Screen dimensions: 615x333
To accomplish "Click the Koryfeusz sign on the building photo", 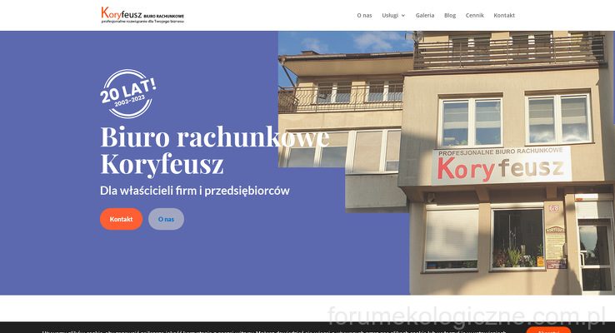I will pos(500,167).
